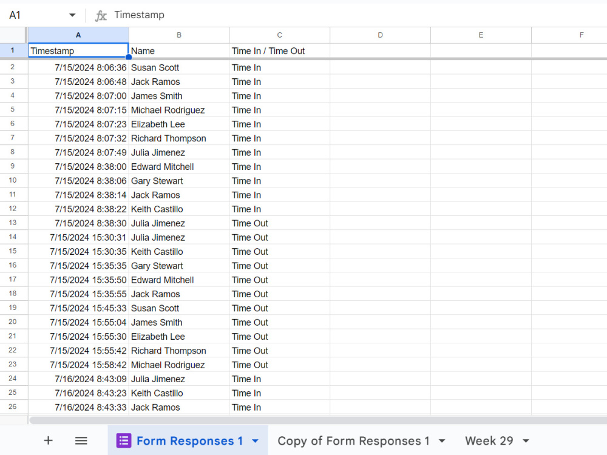The width and height of the screenshot is (607, 455).
Task: Click Richard Thompson in row 22
Action: point(179,351)
